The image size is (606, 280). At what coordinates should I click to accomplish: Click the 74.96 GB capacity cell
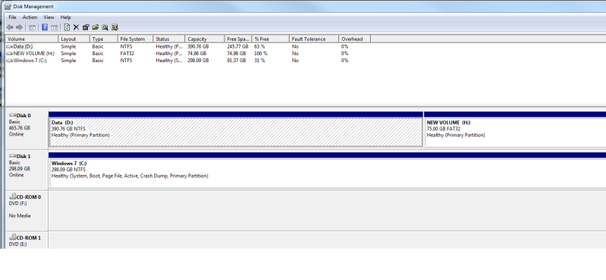(x=197, y=54)
